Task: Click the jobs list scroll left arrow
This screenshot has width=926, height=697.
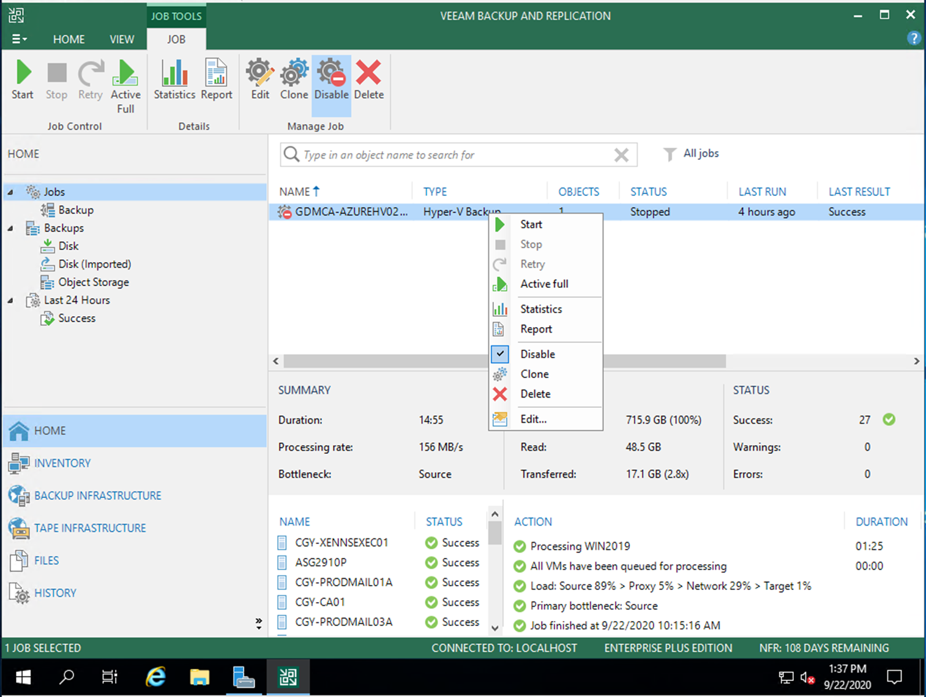Action: pos(276,361)
